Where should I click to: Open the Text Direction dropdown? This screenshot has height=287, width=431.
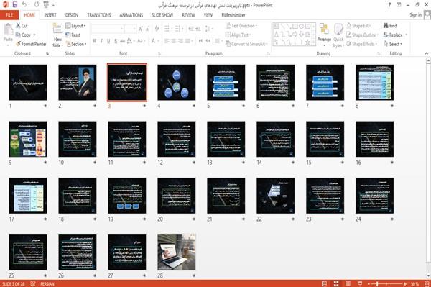click(x=241, y=26)
